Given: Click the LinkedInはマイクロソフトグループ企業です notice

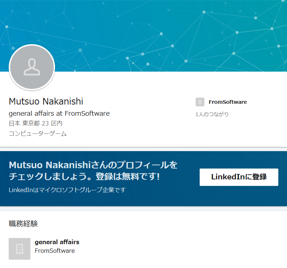Looking at the screenshot, I should point(67,190).
